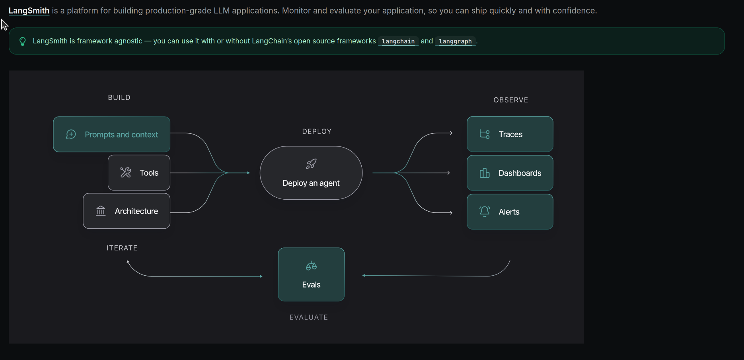This screenshot has width=744, height=360.
Task: Click the langchain code badge
Action: coord(398,41)
